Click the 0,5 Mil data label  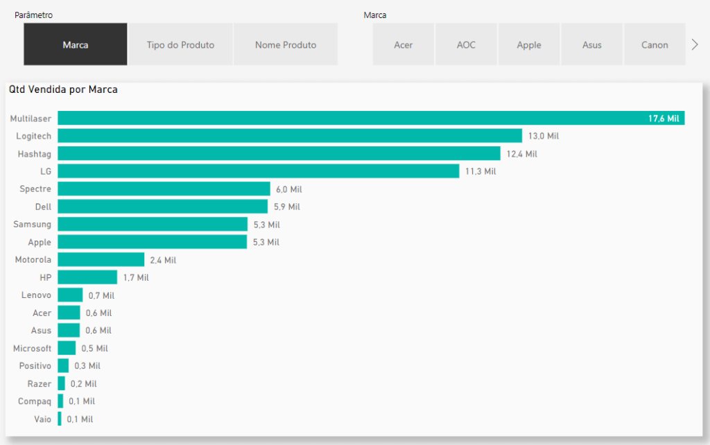(94, 348)
